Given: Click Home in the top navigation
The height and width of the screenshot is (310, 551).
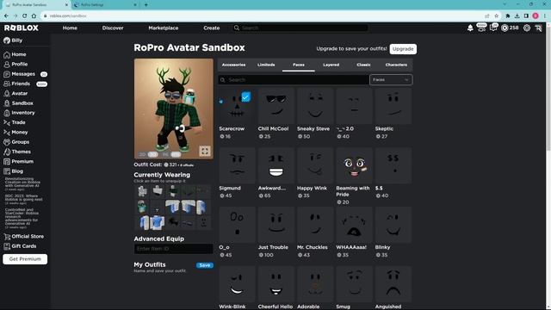Looking at the screenshot, I should (70, 28).
